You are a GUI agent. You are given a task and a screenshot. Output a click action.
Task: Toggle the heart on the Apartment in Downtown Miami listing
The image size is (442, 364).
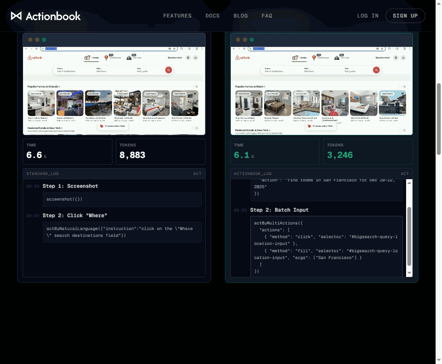[345, 94]
